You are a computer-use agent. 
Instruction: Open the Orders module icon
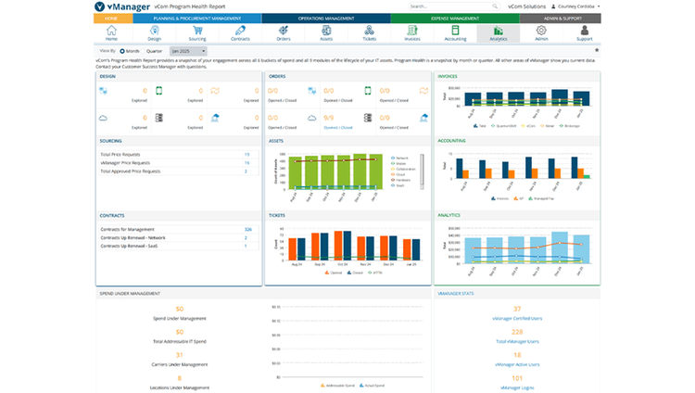pyautogui.click(x=284, y=33)
